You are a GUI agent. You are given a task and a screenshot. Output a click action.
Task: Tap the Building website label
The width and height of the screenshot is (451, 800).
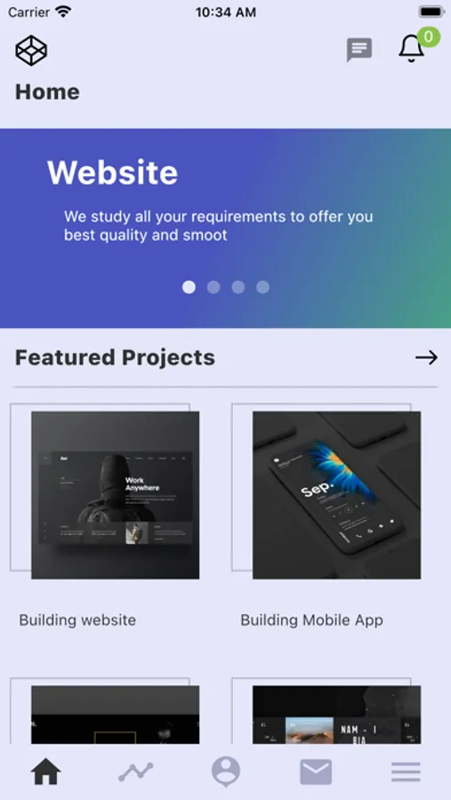click(77, 620)
